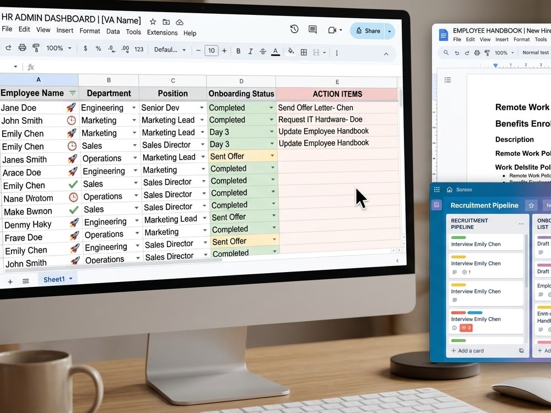Screen dimensions: 551x413
Task: Open the Data menu
Action: point(113,31)
